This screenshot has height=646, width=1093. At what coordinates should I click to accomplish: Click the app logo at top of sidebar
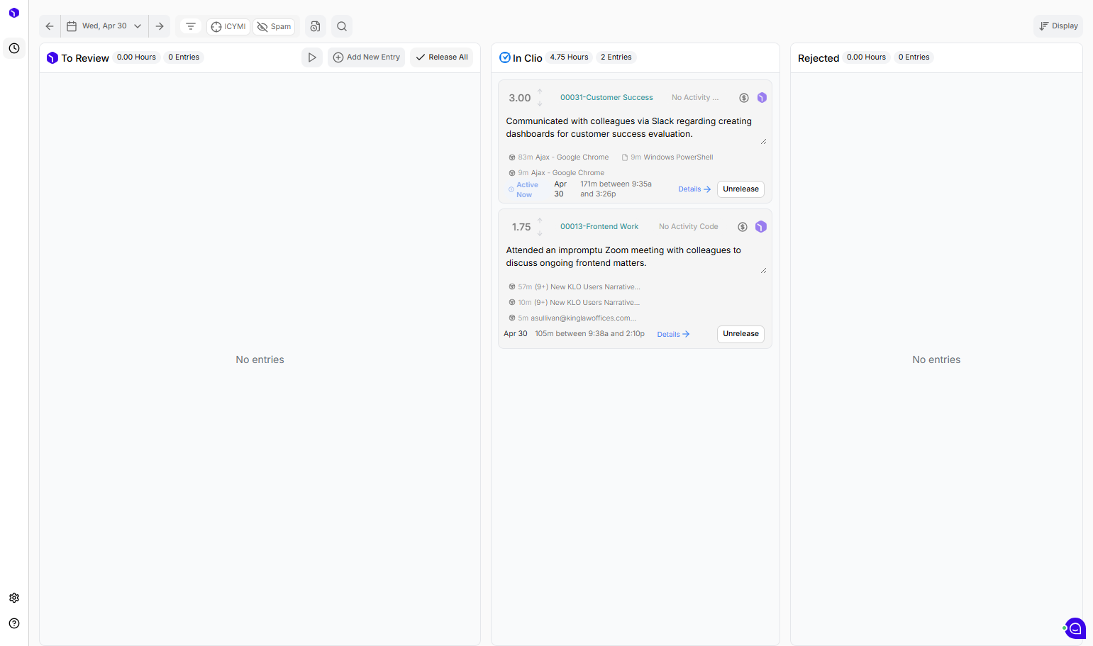tap(14, 13)
